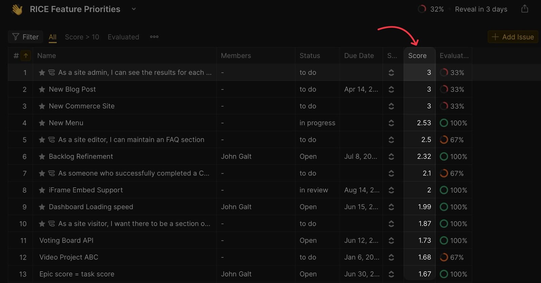Toggle star on Backlog Refinement
541x283 pixels.
click(x=42, y=157)
